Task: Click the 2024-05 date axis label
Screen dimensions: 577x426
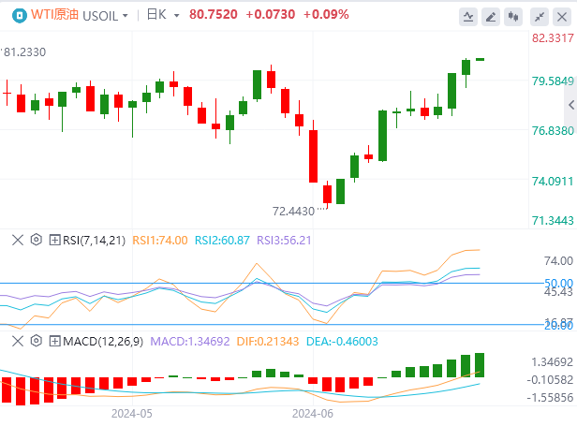Action: point(132,414)
